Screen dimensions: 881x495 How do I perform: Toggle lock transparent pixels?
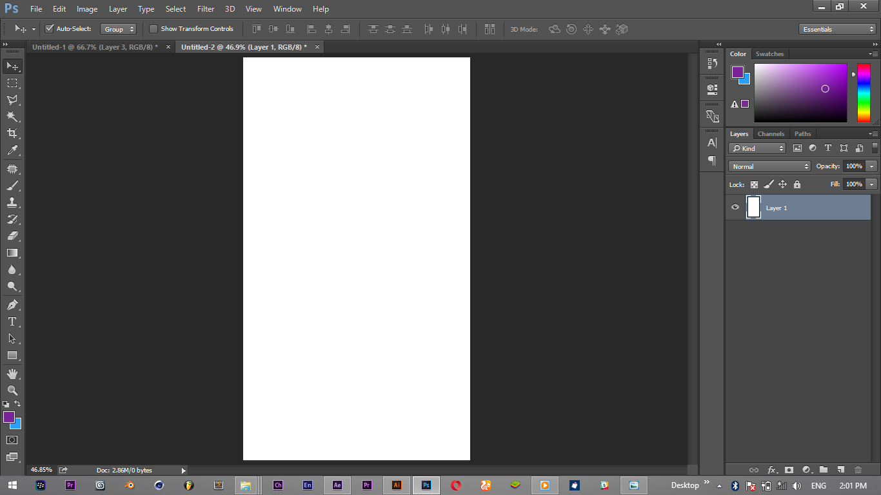754,184
